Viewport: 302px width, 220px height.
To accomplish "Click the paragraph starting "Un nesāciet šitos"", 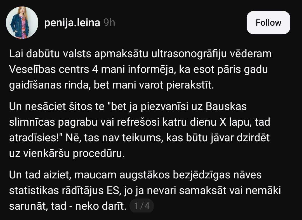I will click(x=140, y=130).
